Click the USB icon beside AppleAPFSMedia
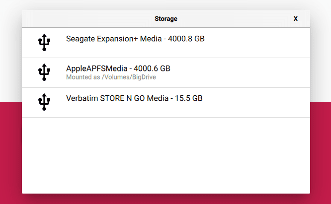331x204 pixels. click(x=44, y=72)
